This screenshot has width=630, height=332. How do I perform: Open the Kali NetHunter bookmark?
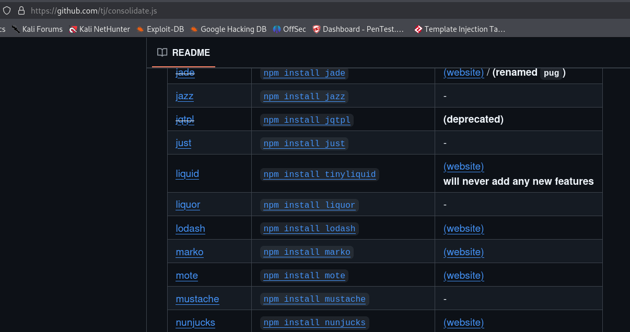click(99, 29)
